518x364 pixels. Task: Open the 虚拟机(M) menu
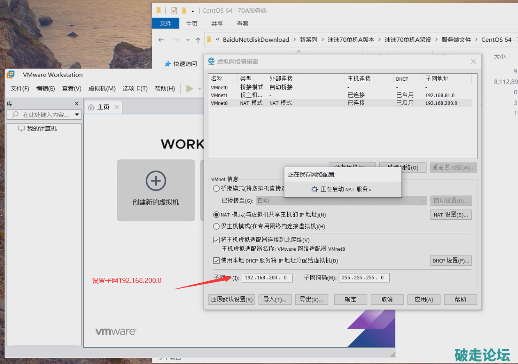coord(102,89)
